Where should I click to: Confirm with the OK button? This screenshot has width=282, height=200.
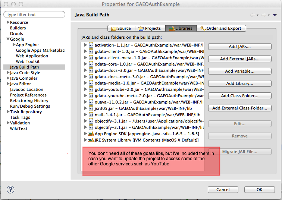[x=260, y=190]
